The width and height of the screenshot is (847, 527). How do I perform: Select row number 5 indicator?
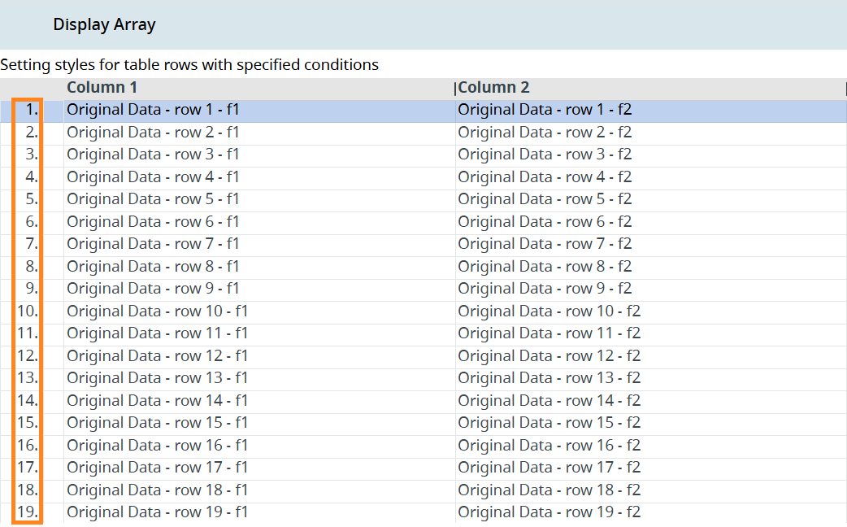click(31, 199)
